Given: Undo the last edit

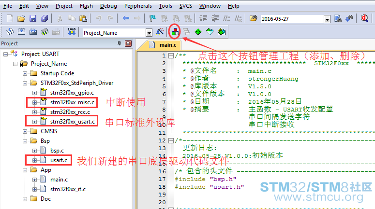Looking at the screenshot, I should coord(99,19).
